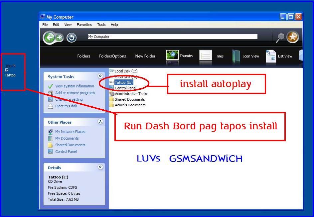Click the Refresh circular arrow icon
The image size is (314, 217).
click(x=72, y=38)
